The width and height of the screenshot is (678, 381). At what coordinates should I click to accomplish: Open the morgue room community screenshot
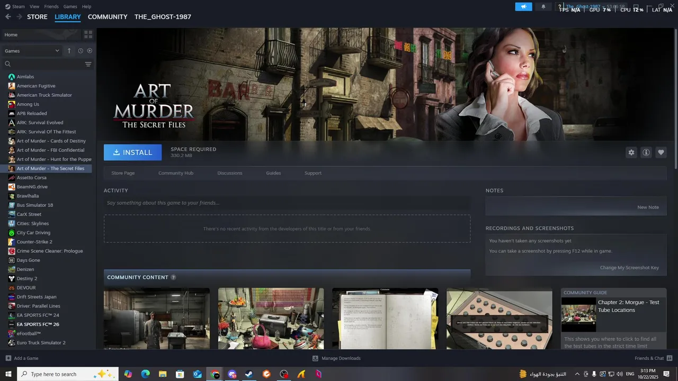click(157, 319)
